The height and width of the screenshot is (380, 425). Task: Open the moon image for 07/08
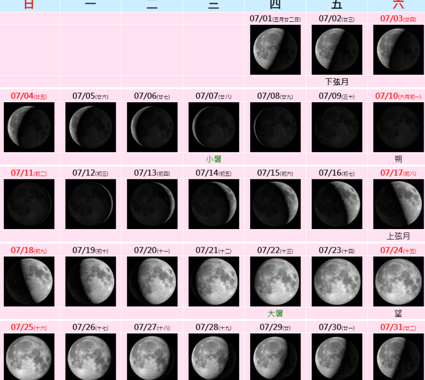pos(275,127)
